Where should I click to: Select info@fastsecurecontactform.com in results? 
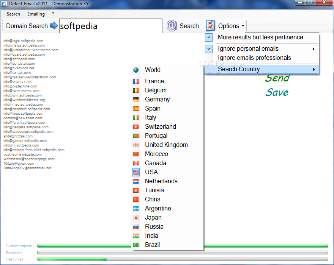point(30,77)
